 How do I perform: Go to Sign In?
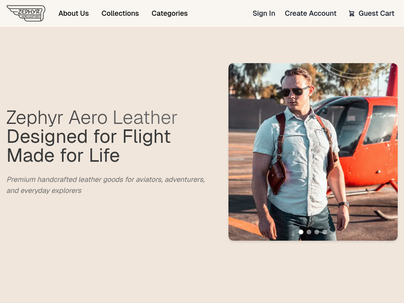point(264,13)
